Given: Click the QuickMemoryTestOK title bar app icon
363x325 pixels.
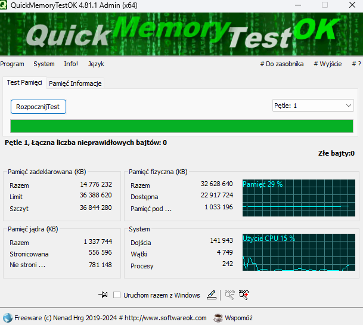Looking at the screenshot, I should (3, 5).
